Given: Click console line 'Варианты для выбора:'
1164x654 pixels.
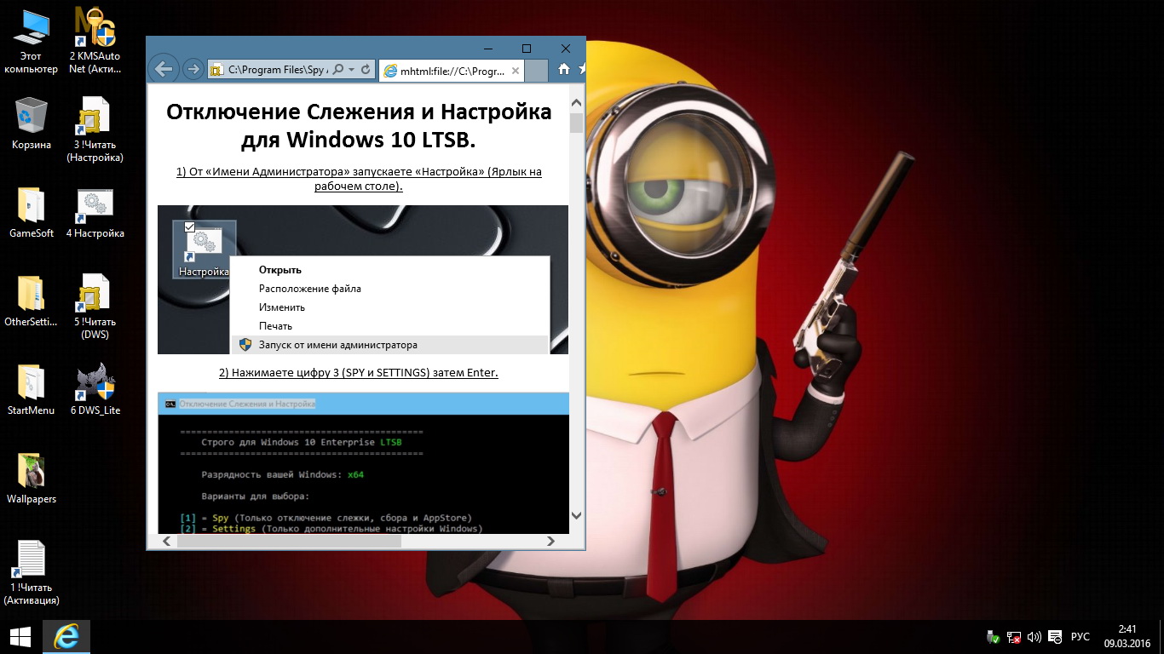Looking at the screenshot, I should point(256,496).
